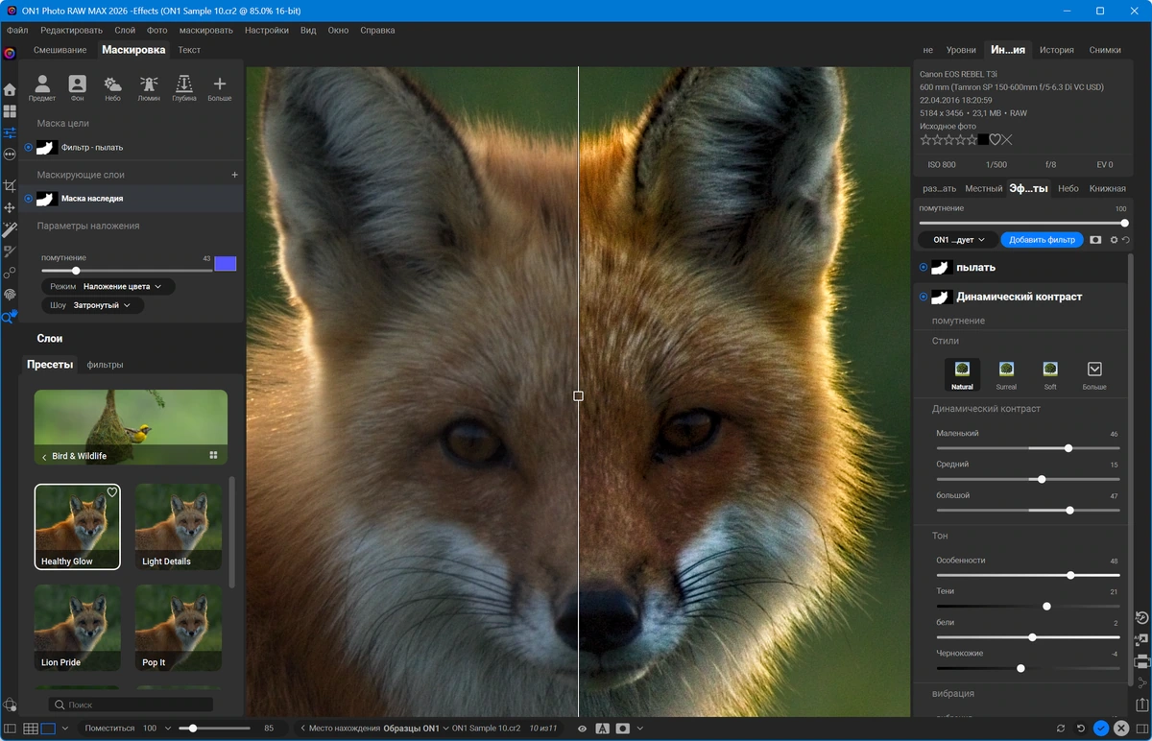Click the sync arrows icon in bottom bar
The height and width of the screenshot is (741, 1152).
1061,729
